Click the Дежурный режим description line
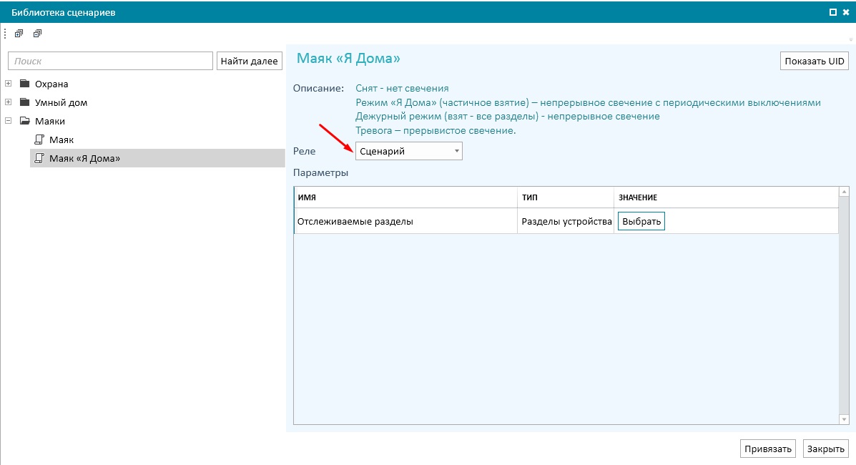 [x=508, y=117]
